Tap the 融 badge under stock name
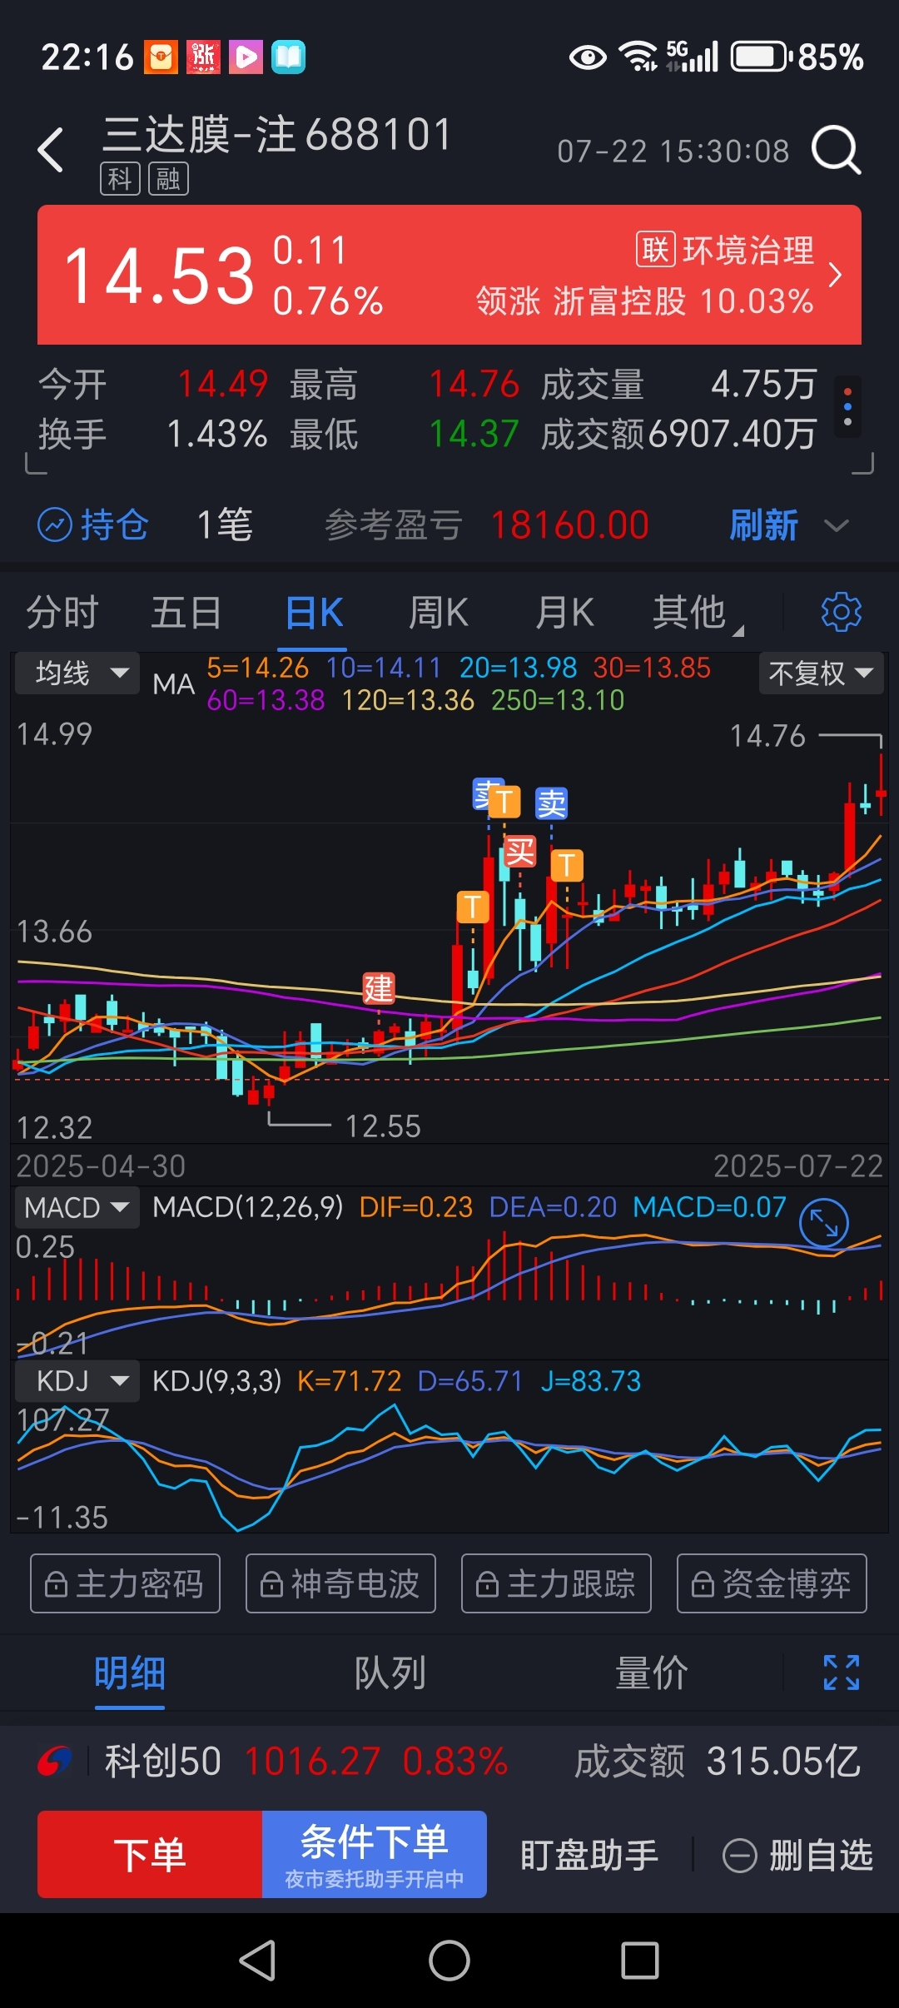 (x=168, y=179)
